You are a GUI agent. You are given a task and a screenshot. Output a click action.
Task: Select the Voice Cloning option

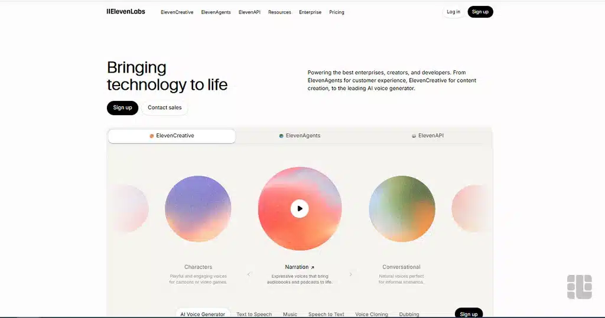tap(371, 314)
